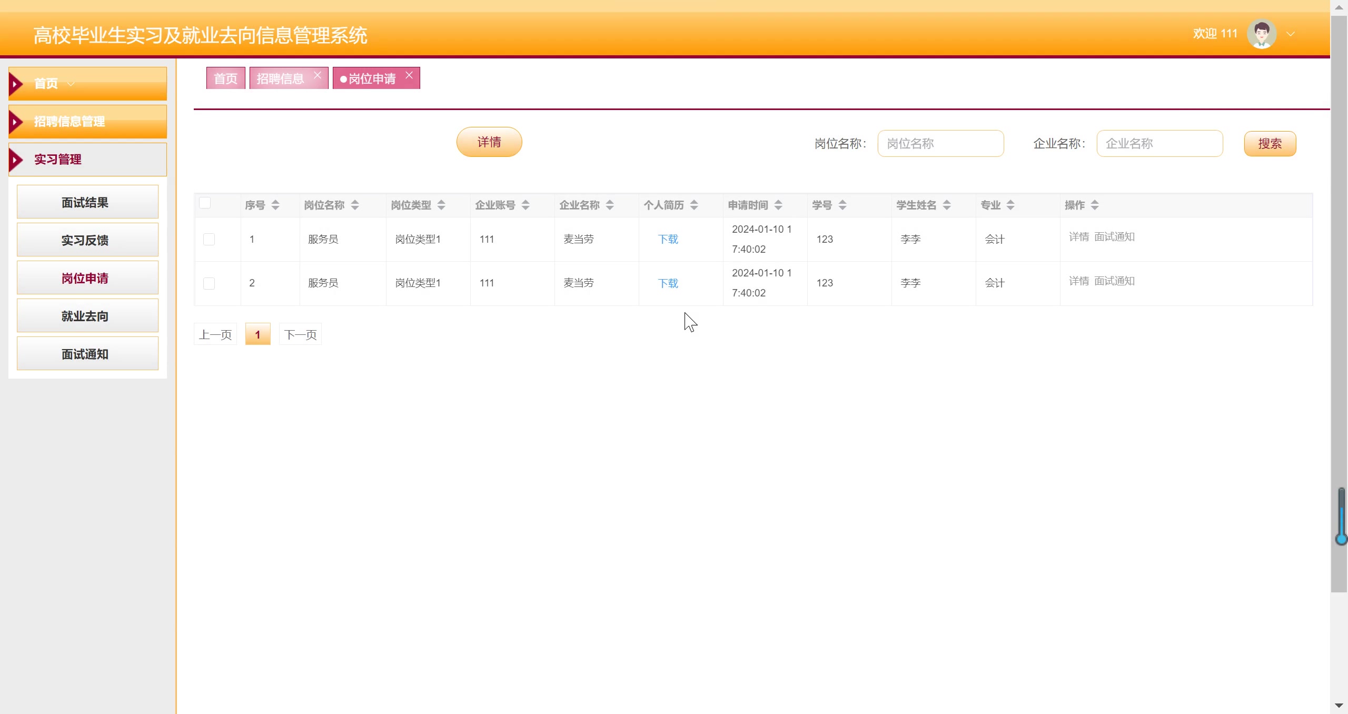Toggle the select-all header checkbox
The height and width of the screenshot is (714, 1348).
(x=205, y=203)
